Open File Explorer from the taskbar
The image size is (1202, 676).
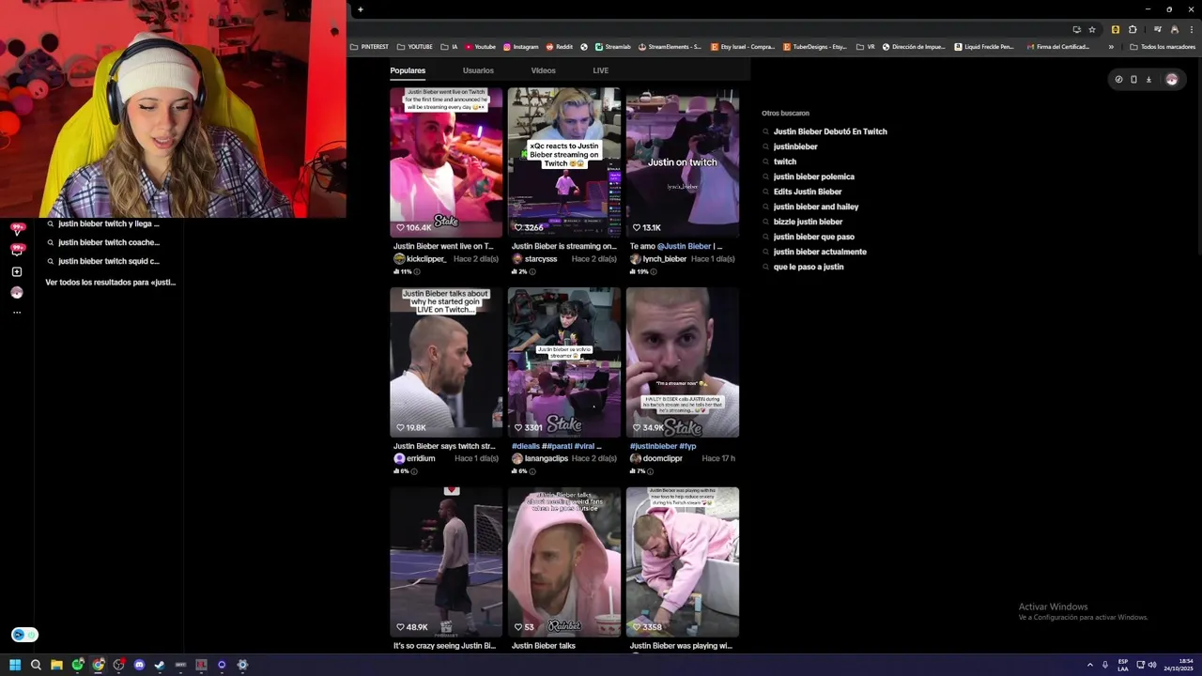coord(56,665)
